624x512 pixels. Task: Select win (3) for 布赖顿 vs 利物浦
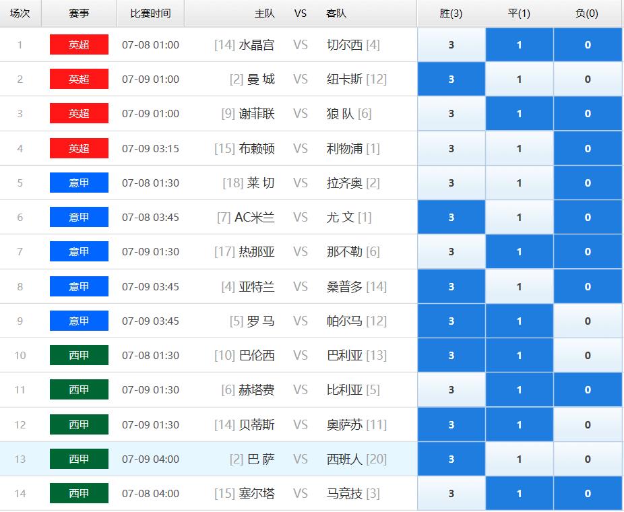pos(451,148)
